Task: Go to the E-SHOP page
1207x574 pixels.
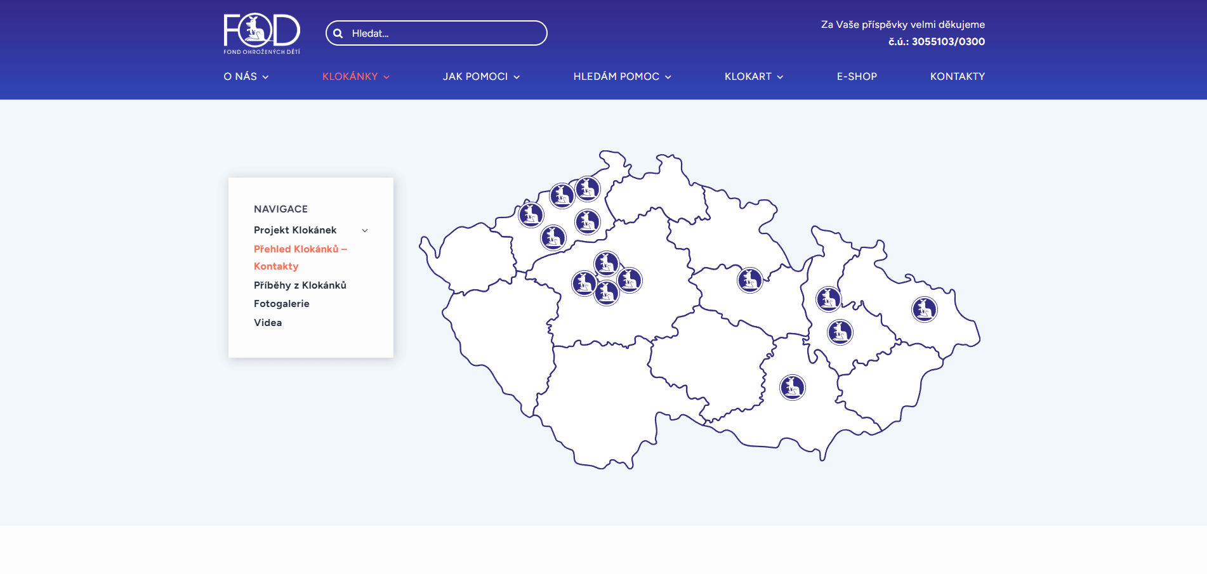Action: [x=857, y=77]
